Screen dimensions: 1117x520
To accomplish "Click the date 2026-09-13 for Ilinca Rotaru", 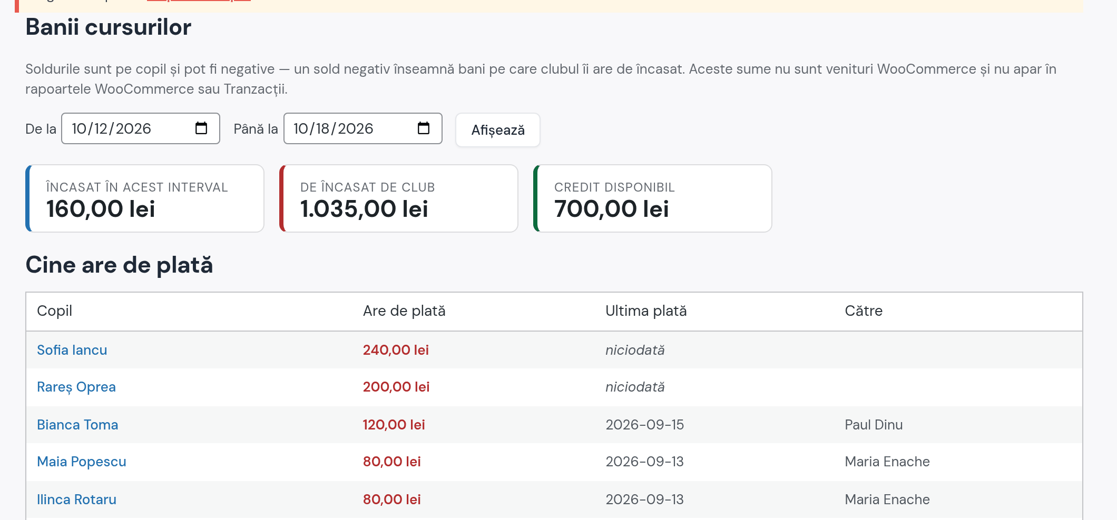I will (645, 499).
